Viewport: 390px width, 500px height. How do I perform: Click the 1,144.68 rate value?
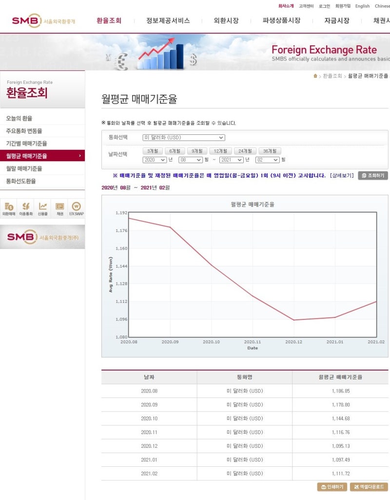[x=341, y=418]
